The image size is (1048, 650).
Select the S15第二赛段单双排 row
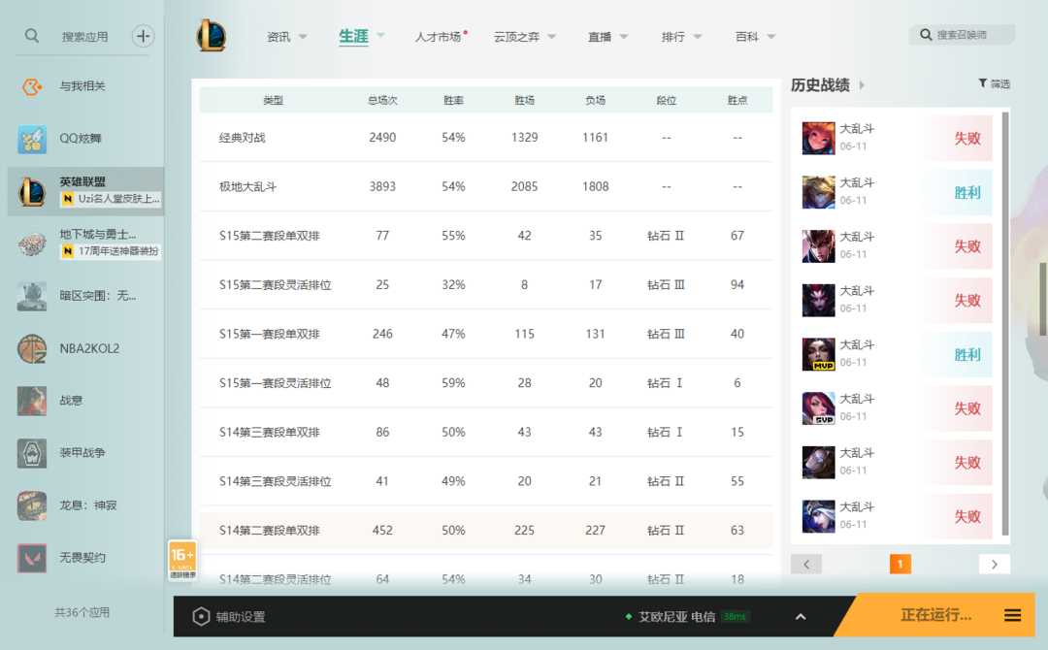486,236
